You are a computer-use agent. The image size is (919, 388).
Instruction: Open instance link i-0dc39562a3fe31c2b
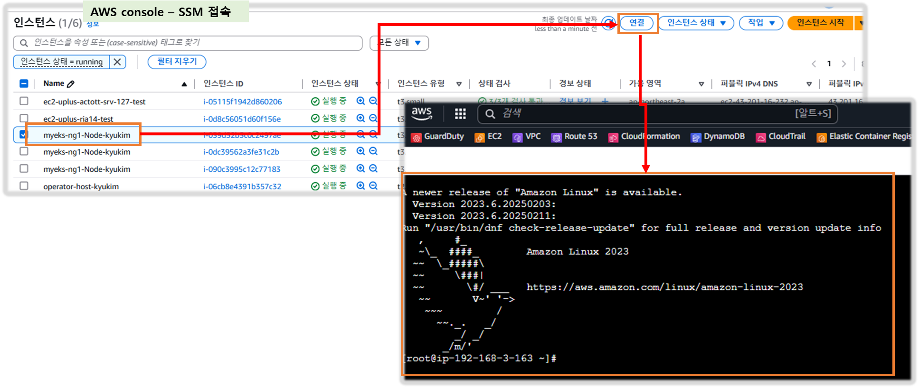click(241, 152)
